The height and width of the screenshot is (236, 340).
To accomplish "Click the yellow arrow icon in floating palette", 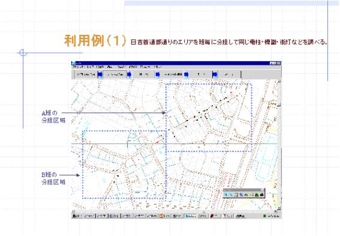I will [251, 195].
